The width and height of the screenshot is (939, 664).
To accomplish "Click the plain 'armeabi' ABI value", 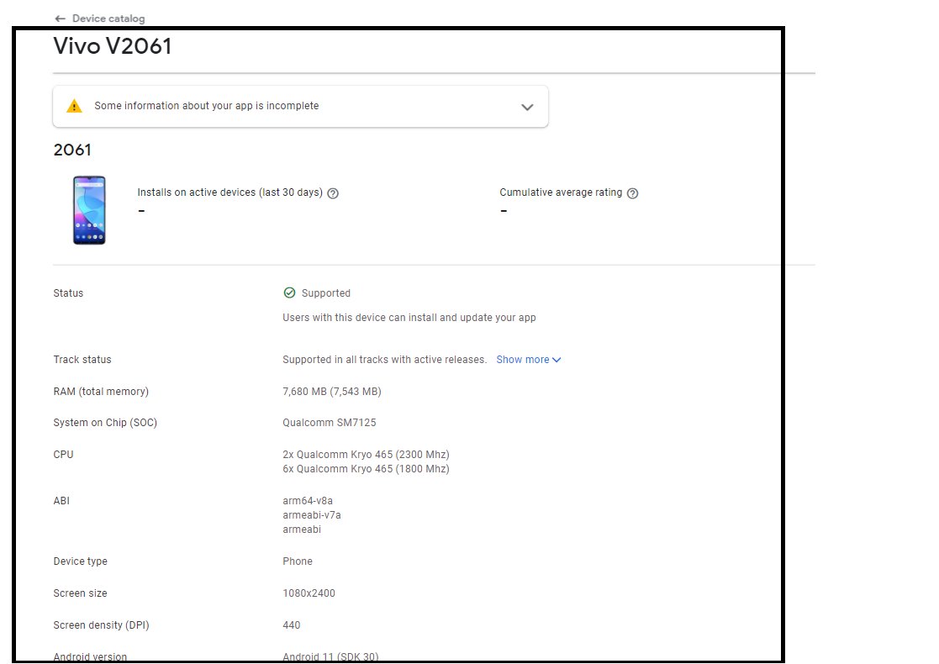I will pos(302,530).
